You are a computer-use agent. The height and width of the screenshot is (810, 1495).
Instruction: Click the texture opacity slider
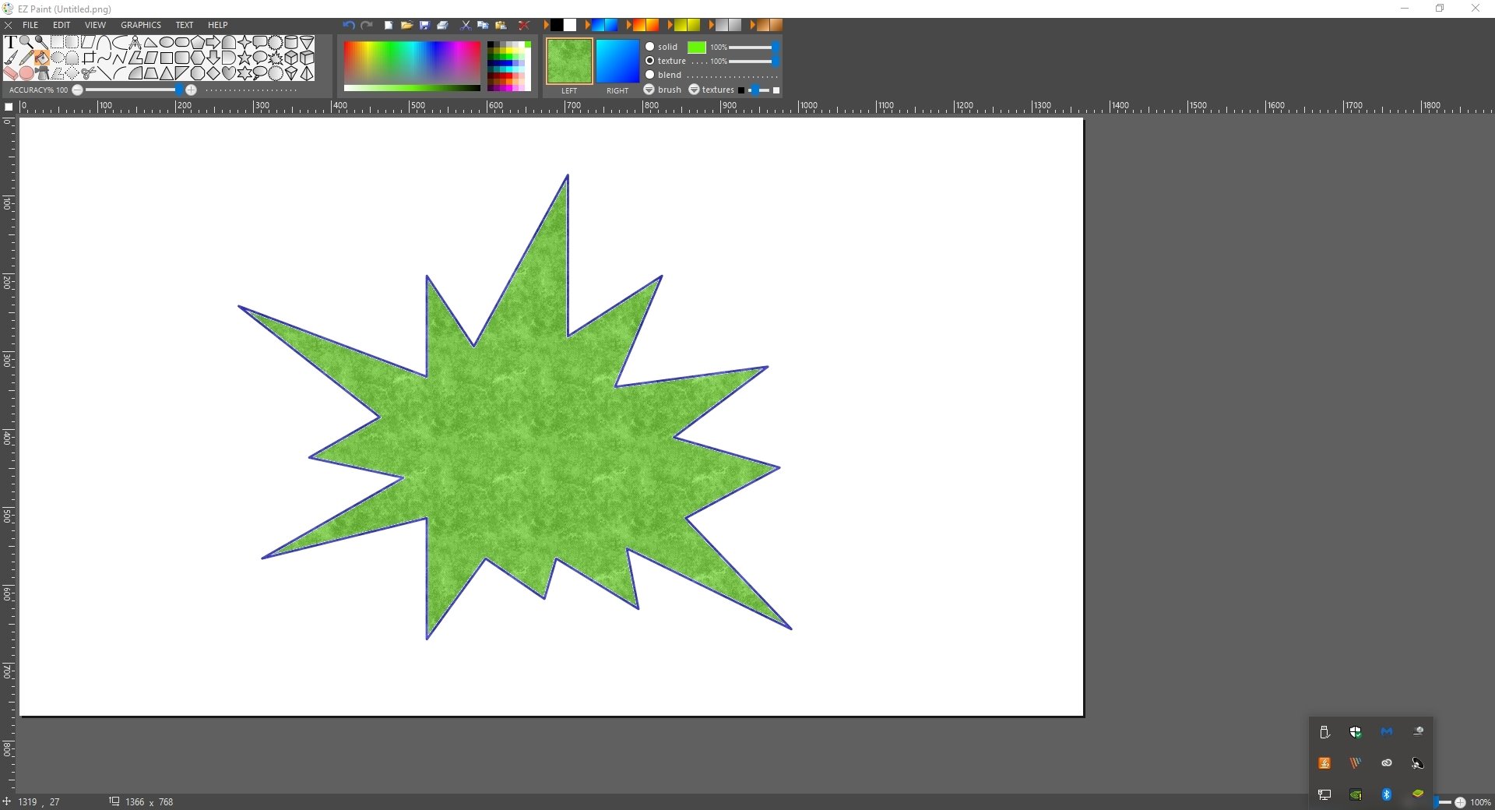[x=752, y=62]
